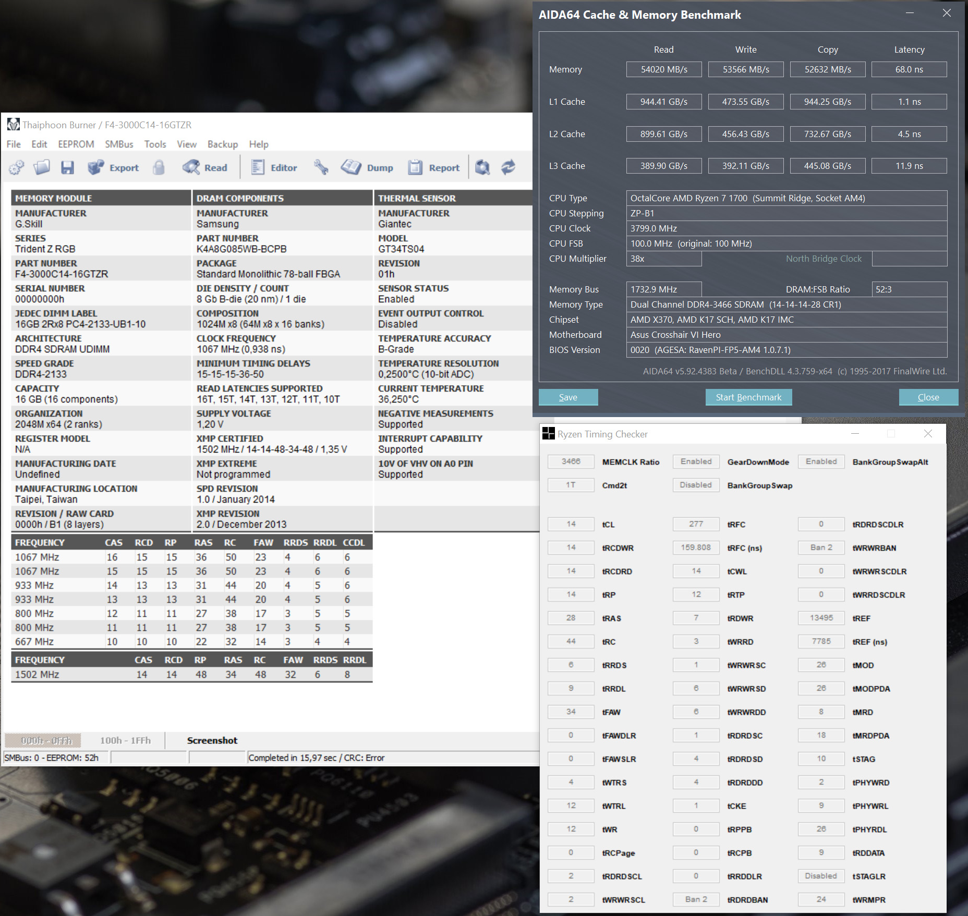Viewport: 968px width, 916px height.
Task: Open a file with the folder icon
Action: [x=42, y=167]
